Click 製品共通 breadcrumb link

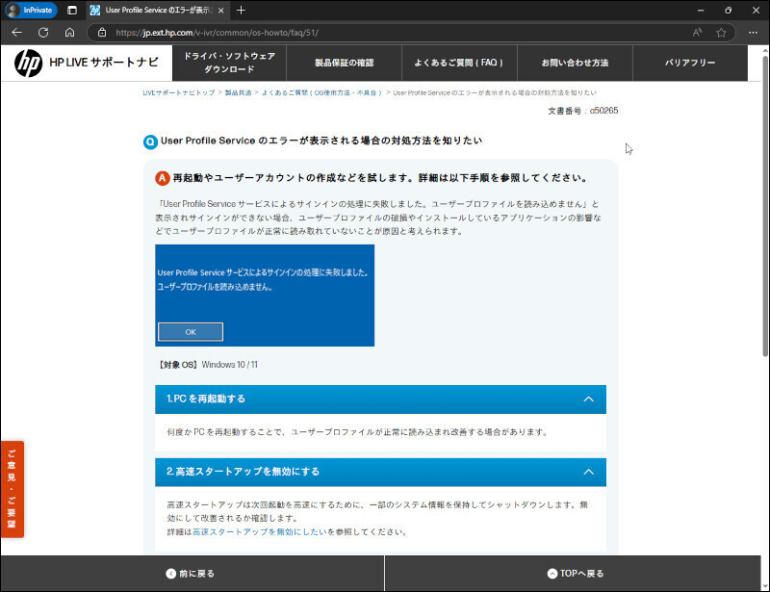(x=238, y=92)
